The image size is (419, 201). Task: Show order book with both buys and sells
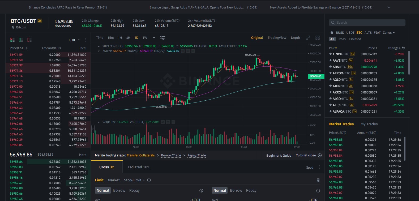(12, 40)
